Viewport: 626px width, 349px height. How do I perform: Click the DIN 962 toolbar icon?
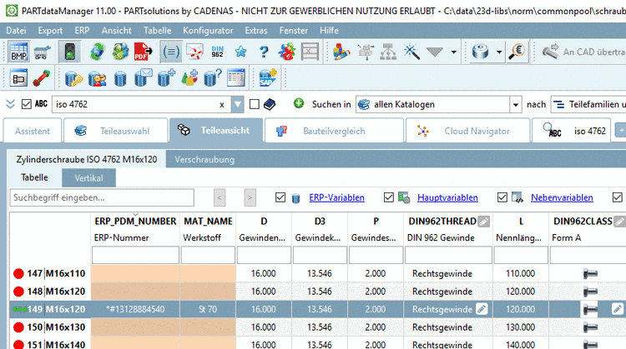[x=220, y=52]
